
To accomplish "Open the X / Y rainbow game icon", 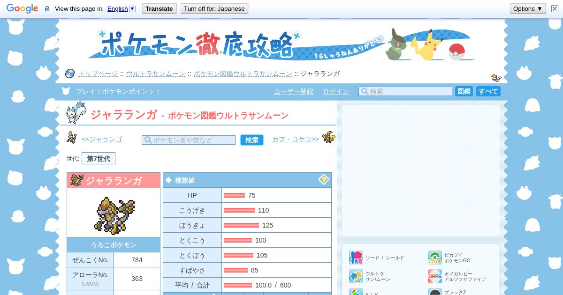I will 356,292.
